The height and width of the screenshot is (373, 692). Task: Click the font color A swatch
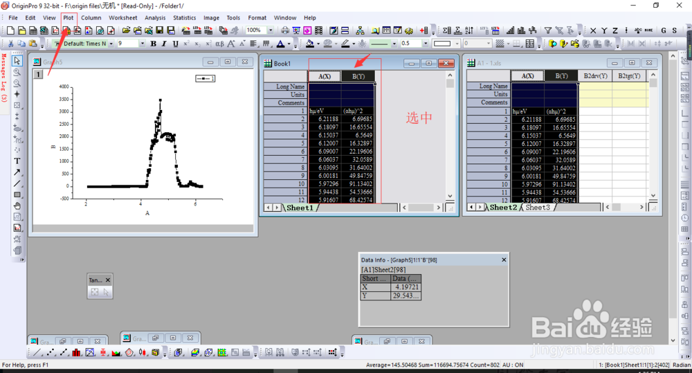(x=281, y=44)
